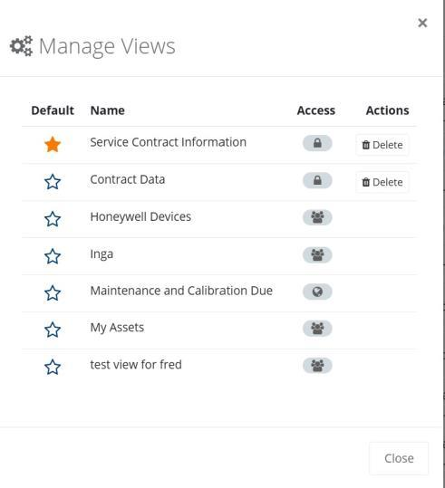Star test view for fred as default
Image resolution: width=445 pixels, height=488 pixels.
point(53,367)
